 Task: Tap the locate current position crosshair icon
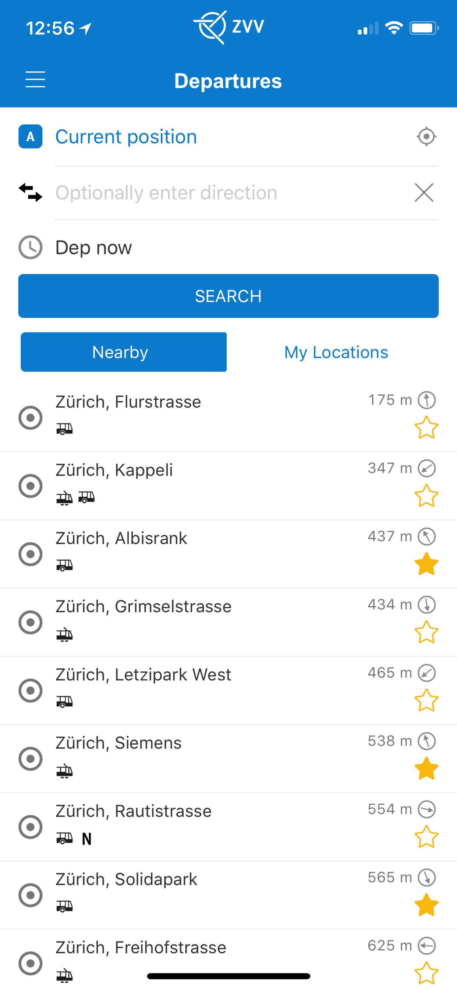pyautogui.click(x=426, y=136)
